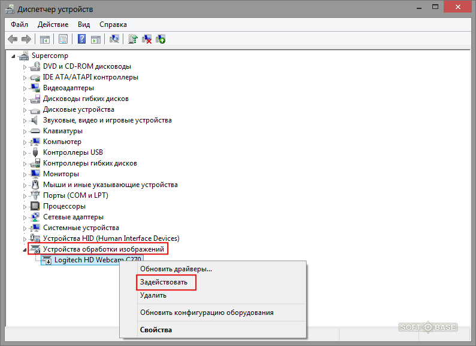Collapse the Supercomp root node
Image resolution: width=476 pixels, height=346 pixels.
(13, 56)
